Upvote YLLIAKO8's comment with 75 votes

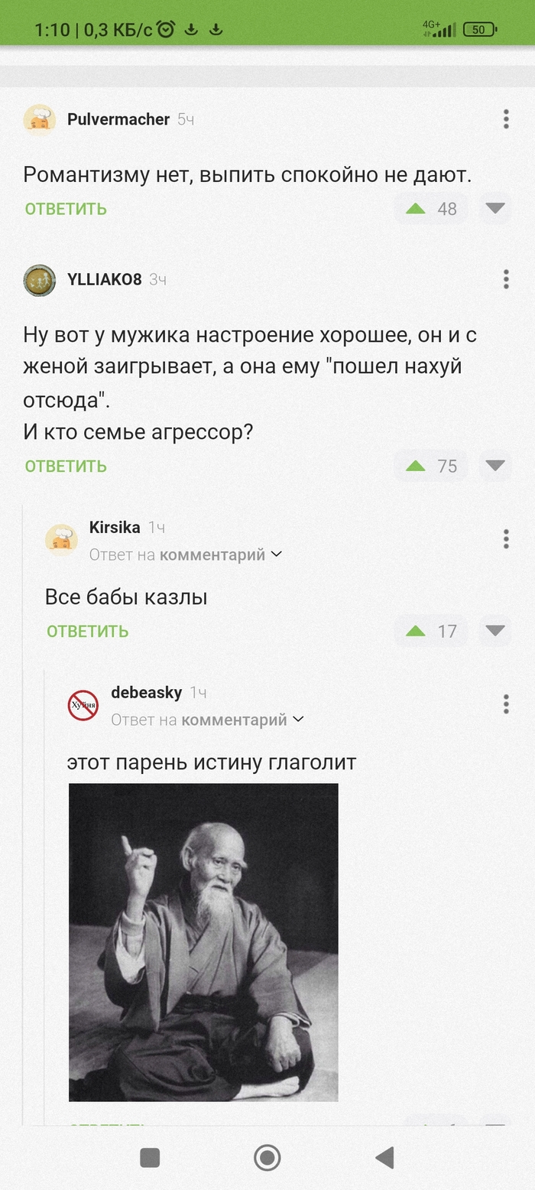point(416,466)
